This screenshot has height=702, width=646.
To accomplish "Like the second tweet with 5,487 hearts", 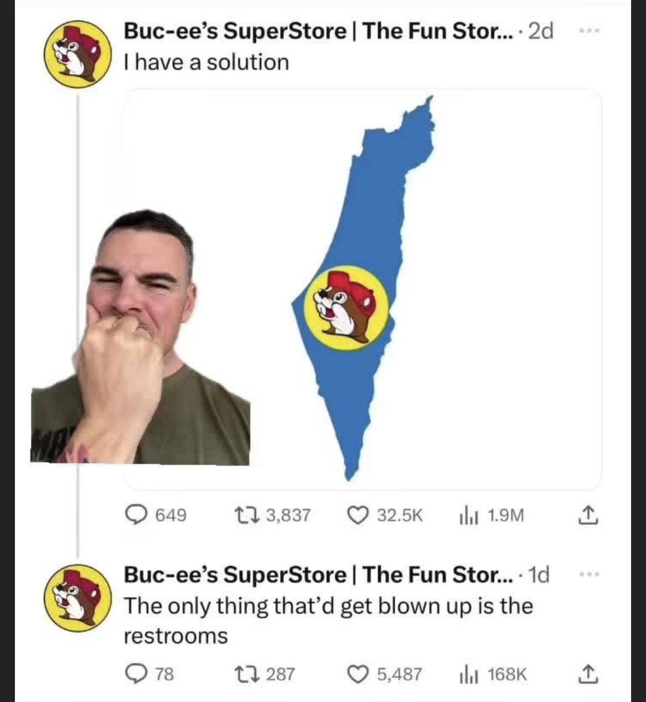I will tap(358, 674).
